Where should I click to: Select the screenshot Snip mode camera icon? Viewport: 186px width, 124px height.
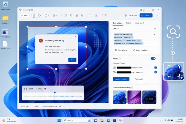34,15
